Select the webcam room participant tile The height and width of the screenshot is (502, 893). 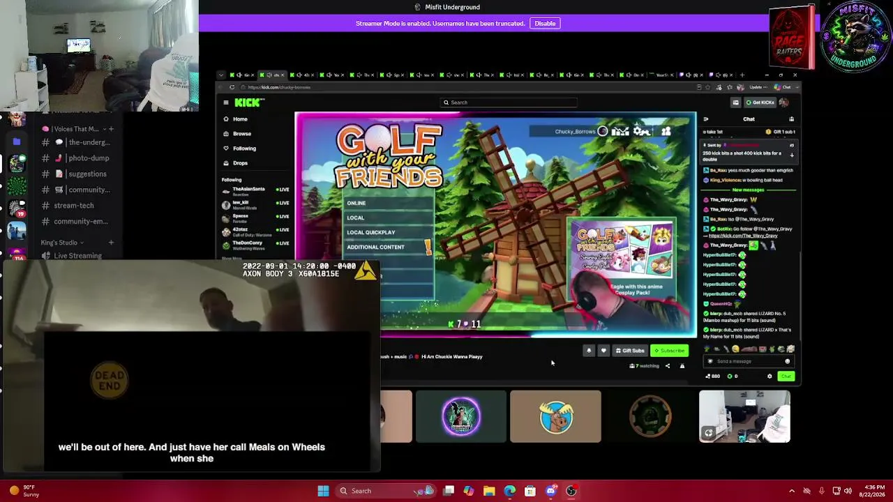[x=744, y=416]
